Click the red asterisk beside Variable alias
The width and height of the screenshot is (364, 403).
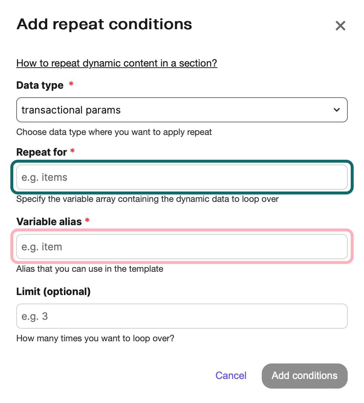(87, 221)
